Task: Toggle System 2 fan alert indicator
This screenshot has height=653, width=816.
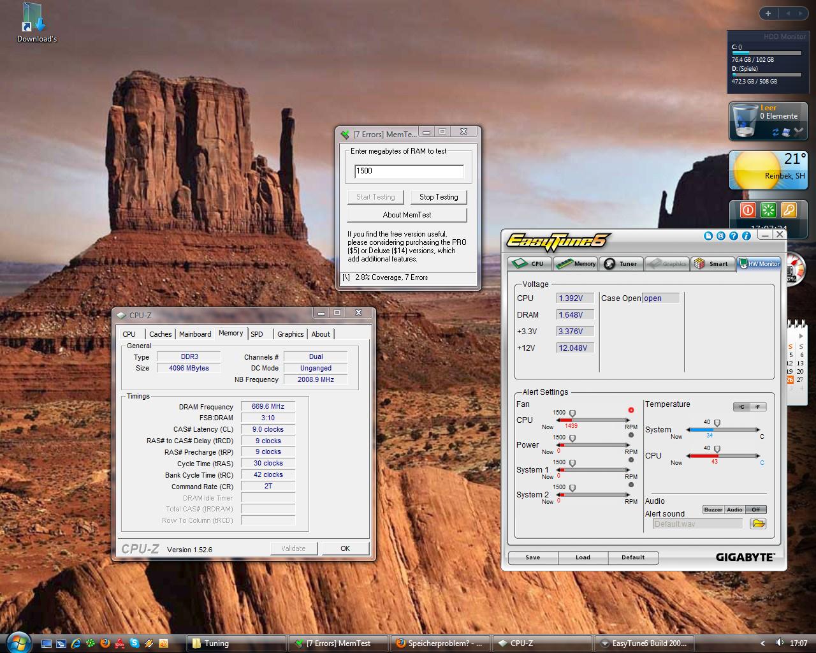Action: (631, 485)
